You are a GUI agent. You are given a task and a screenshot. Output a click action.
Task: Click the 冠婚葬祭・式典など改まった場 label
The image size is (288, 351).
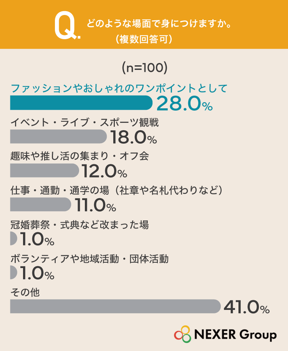[x=79, y=225]
